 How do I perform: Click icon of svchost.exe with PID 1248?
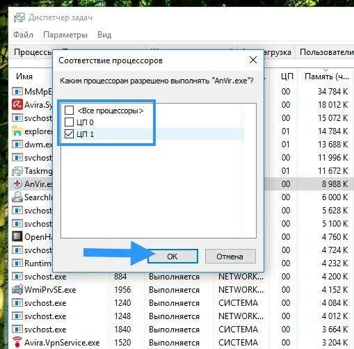coord(17,316)
